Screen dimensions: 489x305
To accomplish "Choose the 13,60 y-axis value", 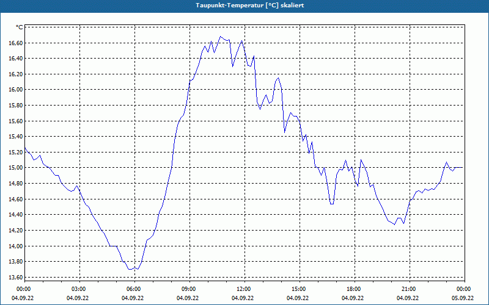I will 16,278.
